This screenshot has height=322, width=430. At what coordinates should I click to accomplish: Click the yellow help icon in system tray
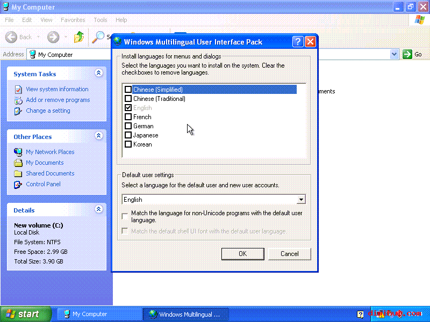(360, 314)
